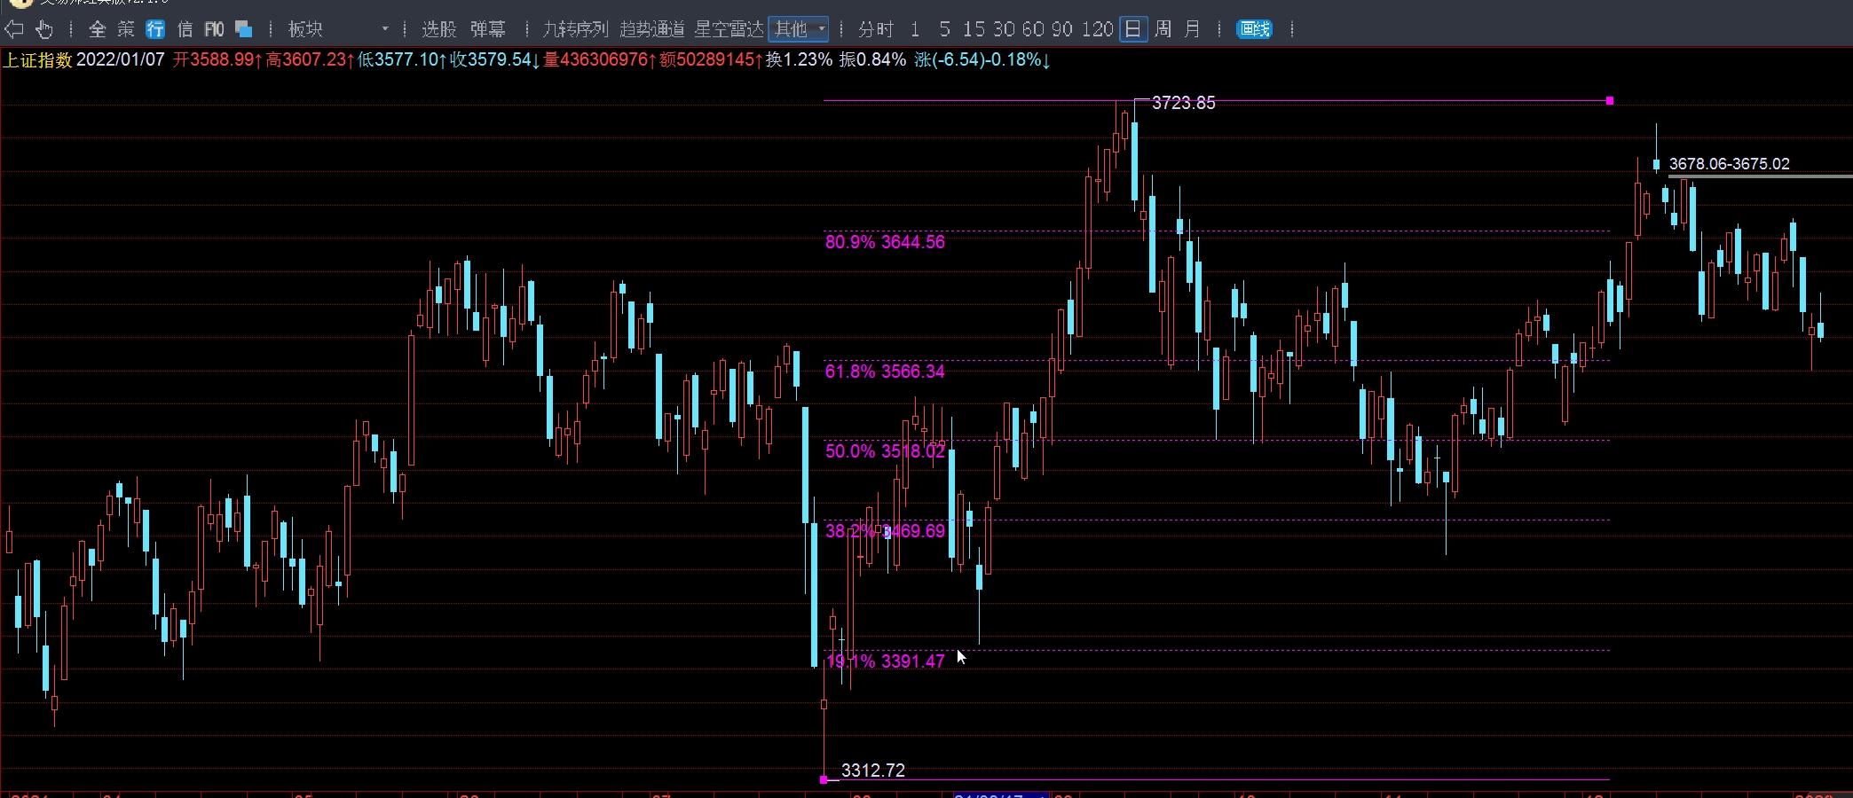This screenshot has height=798, width=1853.
Task: Select the daily 日 period
Action: coord(1133,29)
